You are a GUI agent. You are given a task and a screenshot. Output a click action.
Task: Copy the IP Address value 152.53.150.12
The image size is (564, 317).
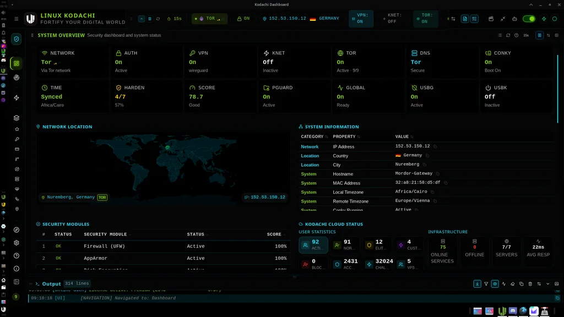tap(435, 146)
